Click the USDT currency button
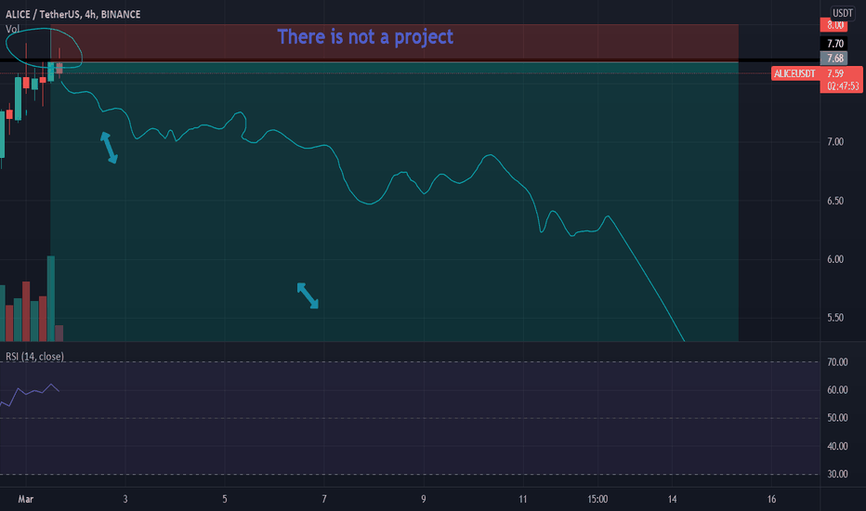The height and width of the screenshot is (511, 866). tap(842, 13)
